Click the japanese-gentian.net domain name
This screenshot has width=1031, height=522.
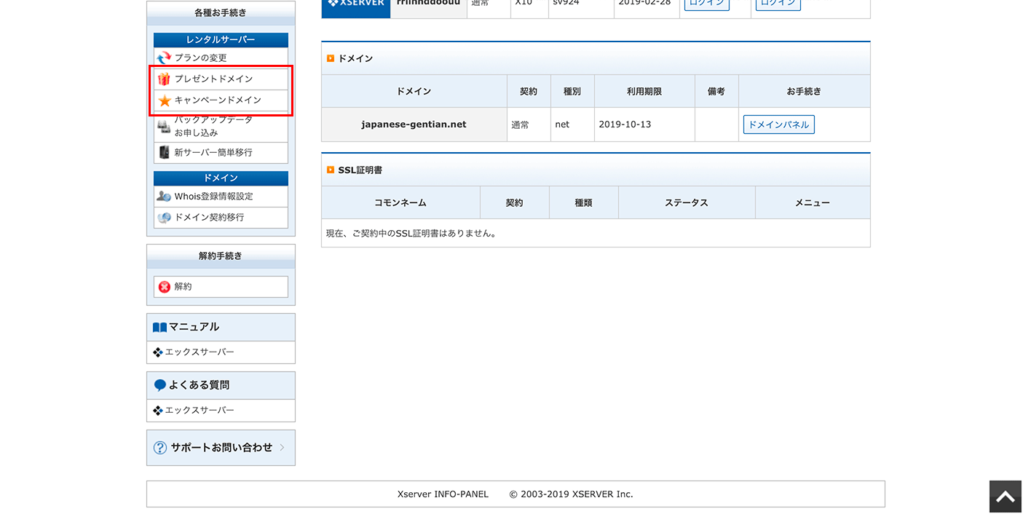[414, 124]
